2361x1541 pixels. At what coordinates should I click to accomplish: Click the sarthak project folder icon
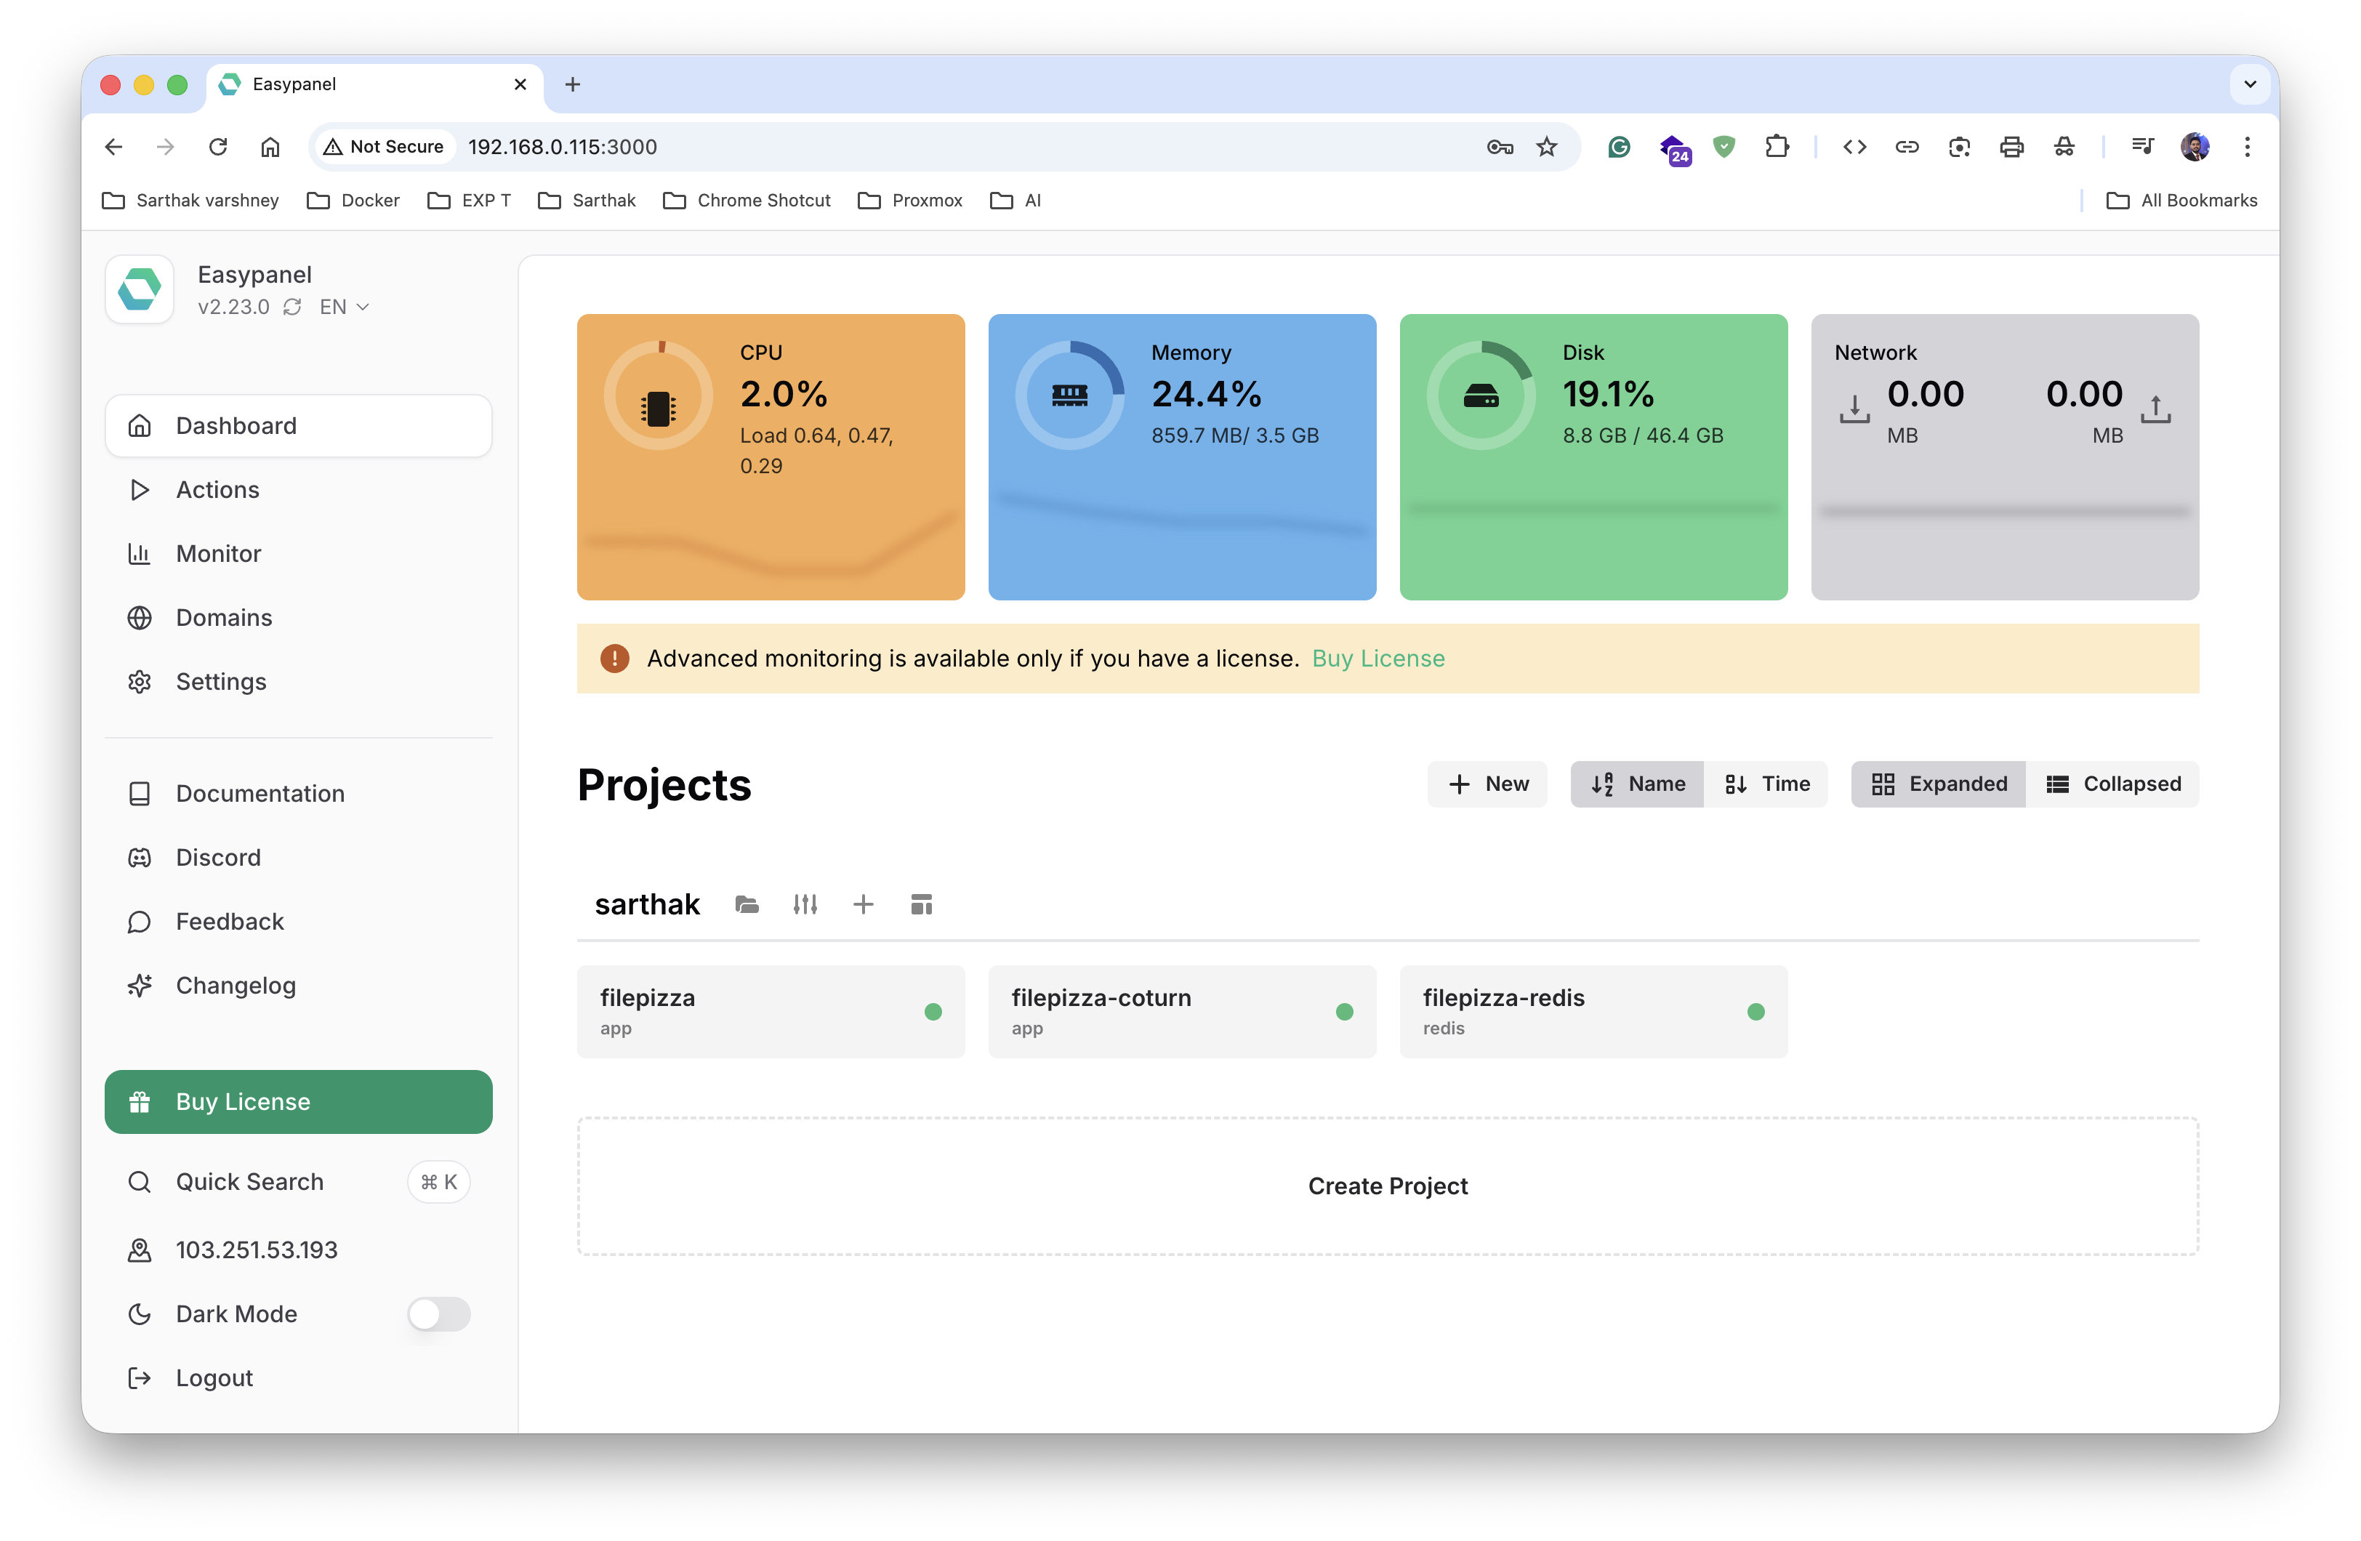[747, 904]
